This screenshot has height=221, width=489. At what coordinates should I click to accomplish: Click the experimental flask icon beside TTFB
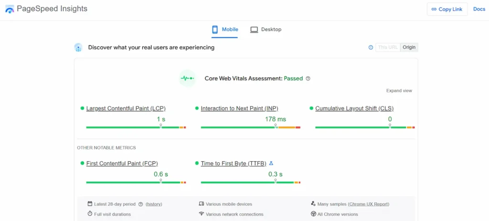[271, 163]
